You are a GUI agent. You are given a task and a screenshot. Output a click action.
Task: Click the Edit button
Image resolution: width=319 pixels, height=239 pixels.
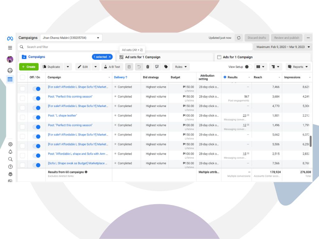pos(83,67)
